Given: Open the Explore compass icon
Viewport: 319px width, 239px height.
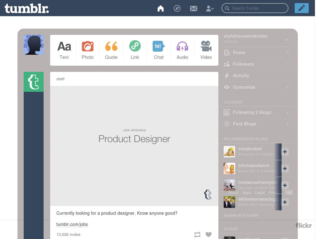Looking at the screenshot, I should (x=177, y=8).
